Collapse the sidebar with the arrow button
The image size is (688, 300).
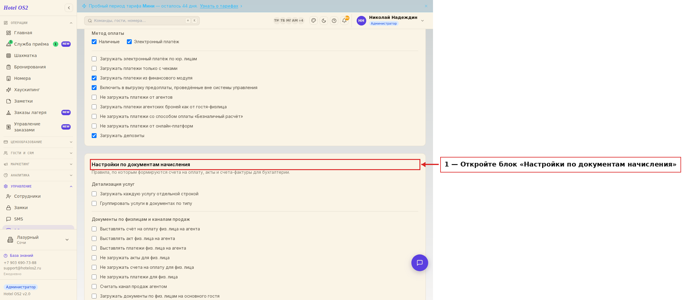(69, 8)
